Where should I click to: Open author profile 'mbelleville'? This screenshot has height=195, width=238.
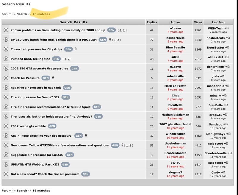[x=175, y=76]
